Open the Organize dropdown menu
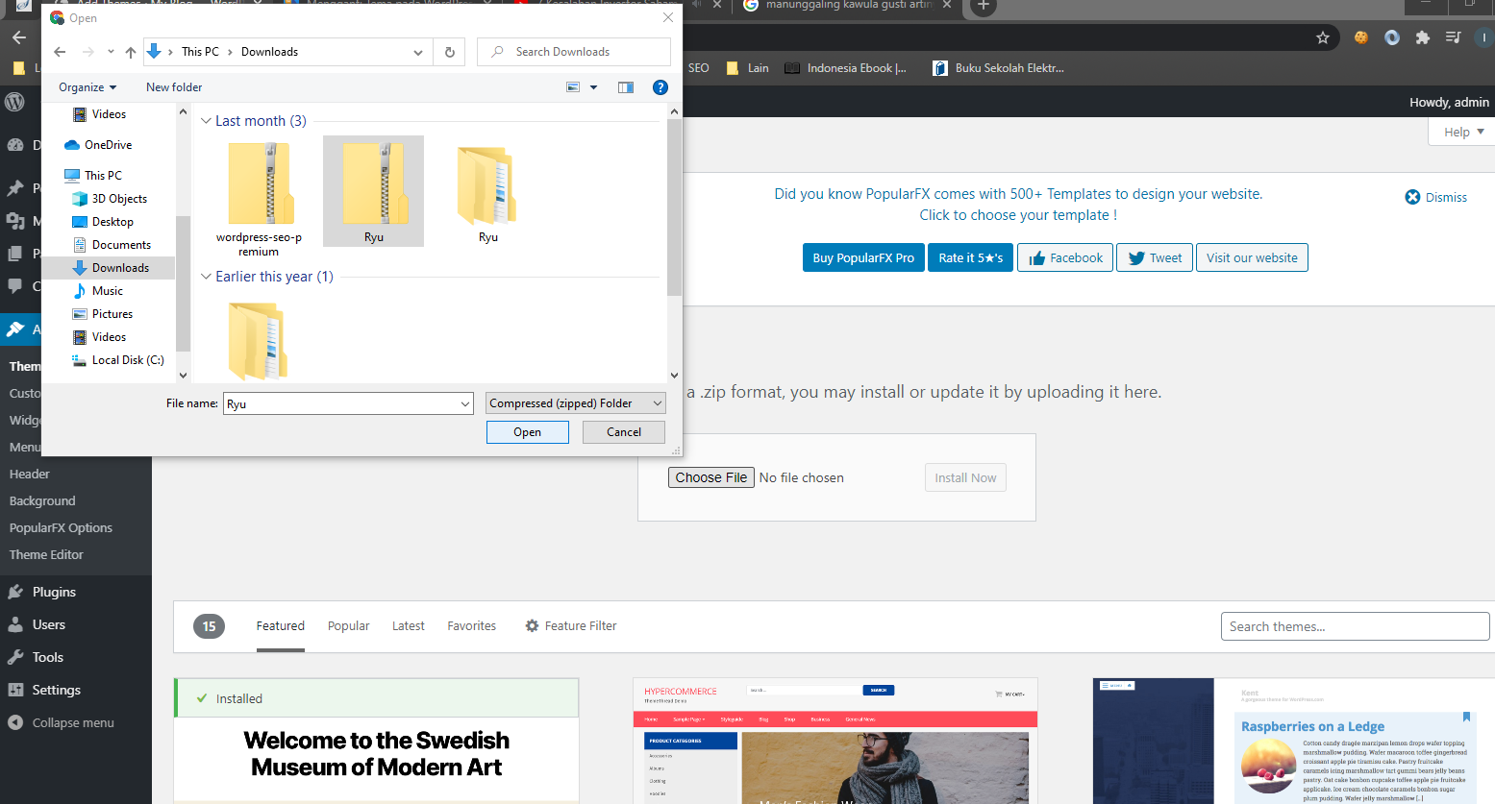 tap(87, 87)
